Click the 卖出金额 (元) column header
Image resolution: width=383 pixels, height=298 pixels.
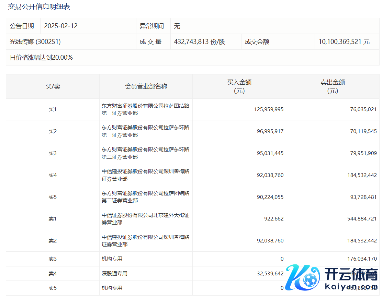[x=333, y=86]
